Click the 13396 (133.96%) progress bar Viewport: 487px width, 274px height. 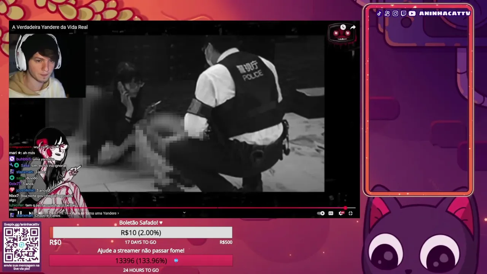point(141,261)
